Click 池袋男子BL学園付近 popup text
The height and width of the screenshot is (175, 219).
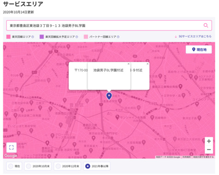point(108,70)
